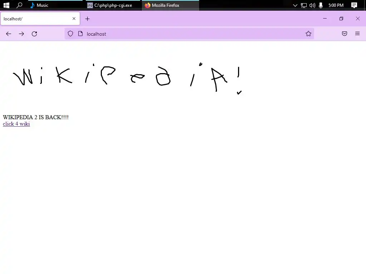
Task: Open a new tab with the plus button
Action: point(87,19)
